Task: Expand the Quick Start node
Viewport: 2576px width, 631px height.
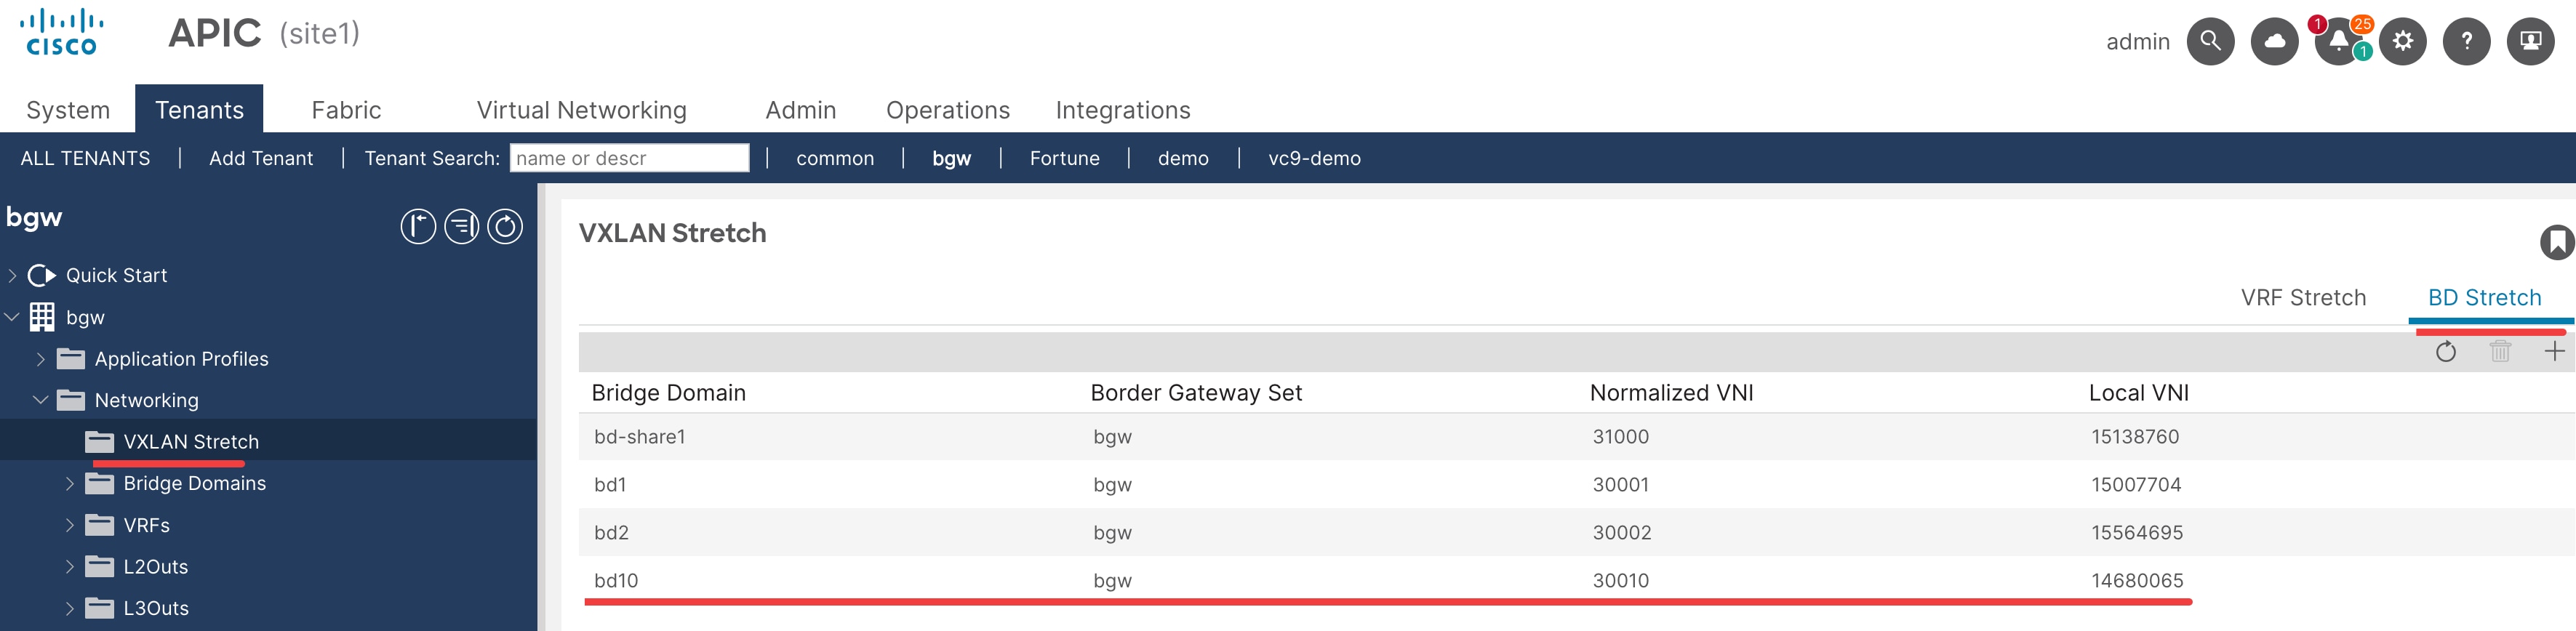Action: [x=12, y=275]
